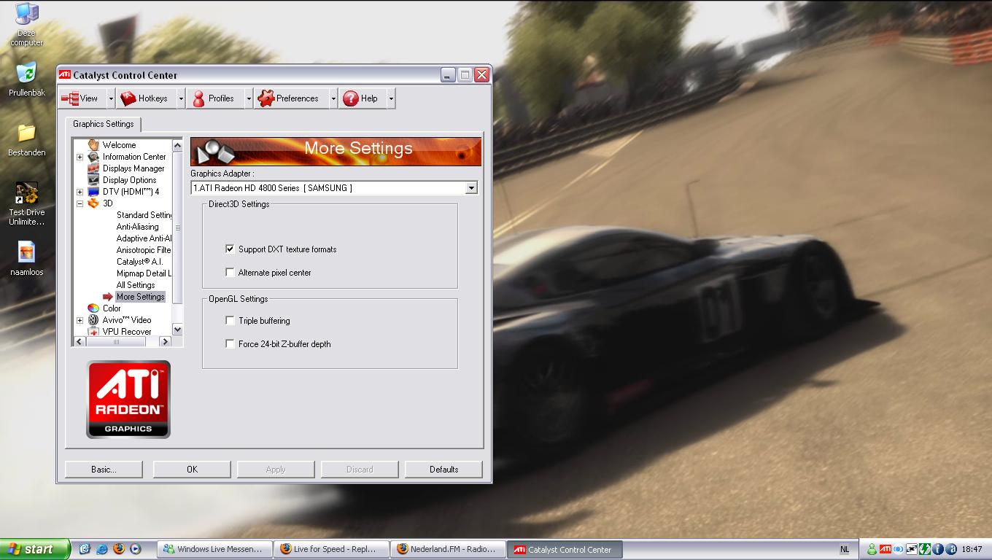Select the Display Options icon in tree

pos(93,180)
